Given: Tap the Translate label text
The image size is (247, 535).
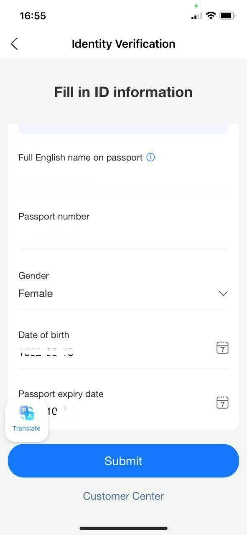Looking at the screenshot, I should pos(26,428).
